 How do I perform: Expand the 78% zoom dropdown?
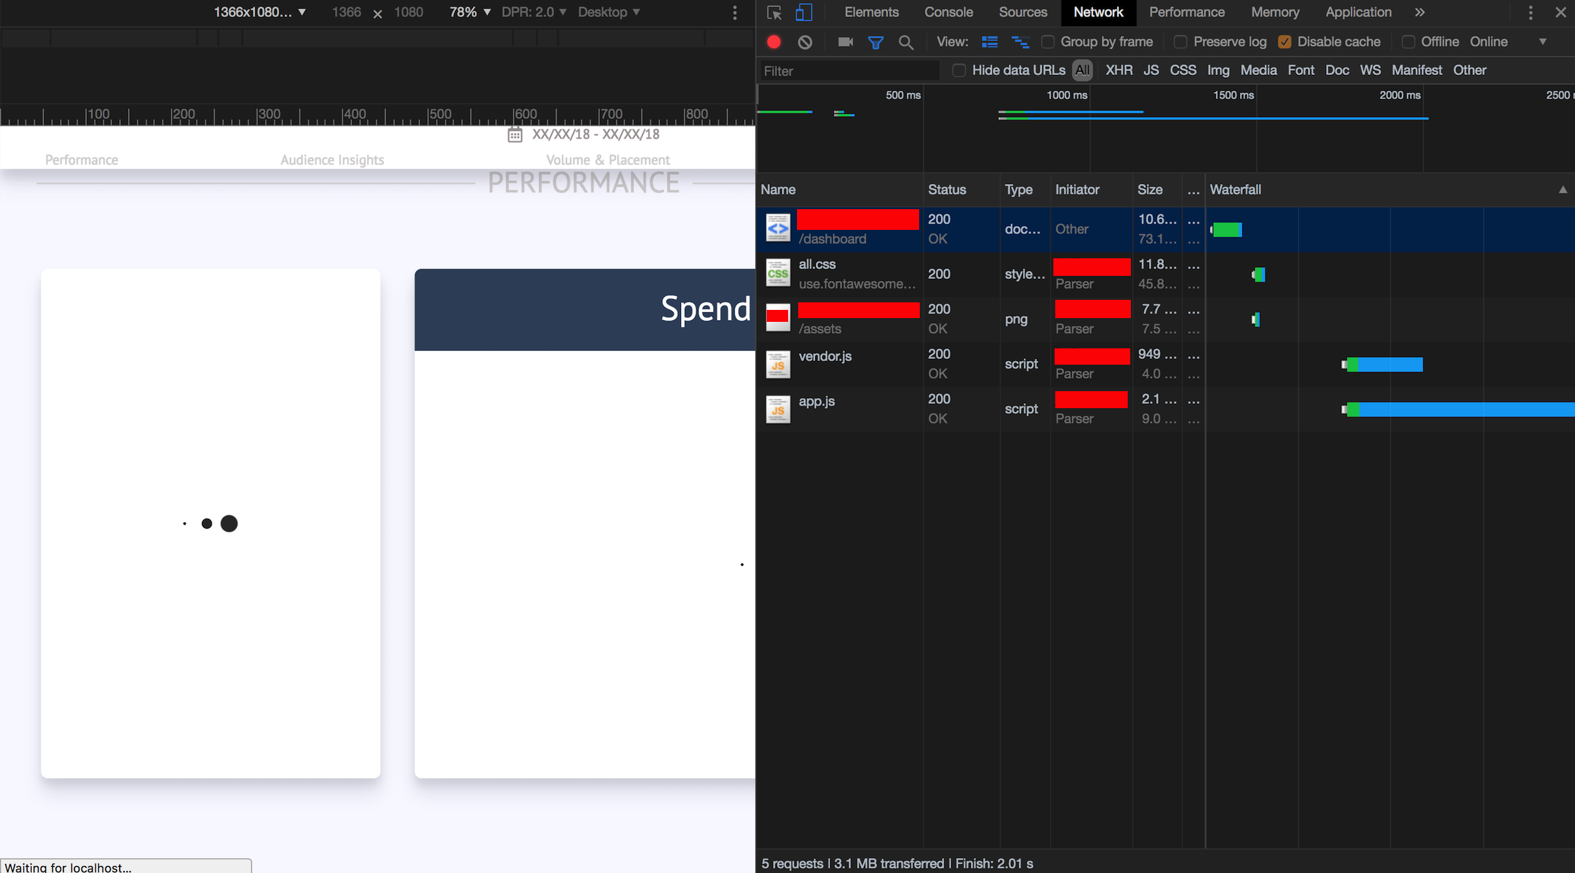pyautogui.click(x=470, y=13)
